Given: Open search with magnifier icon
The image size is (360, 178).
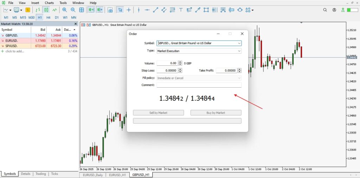Looking at the screenshot, I should tap(334, 10).
